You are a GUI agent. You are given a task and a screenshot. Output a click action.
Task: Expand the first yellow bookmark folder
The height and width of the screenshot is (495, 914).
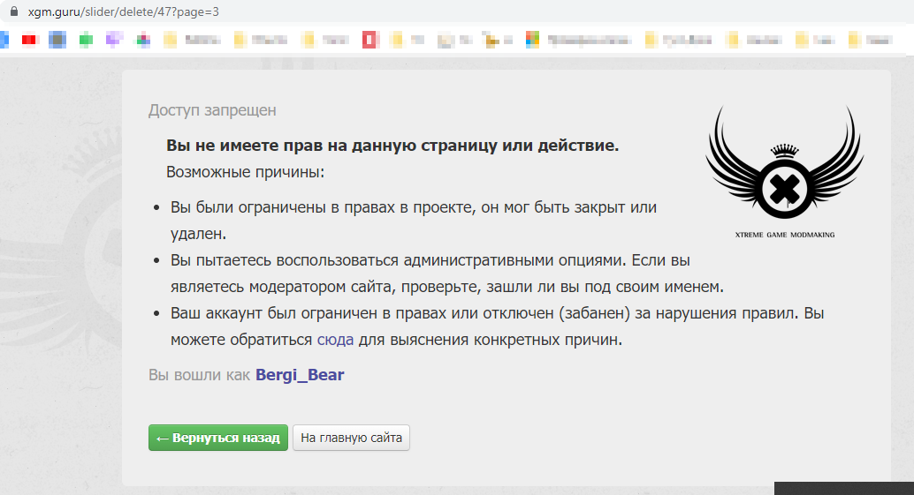pyautogui.click(x=170, y=40)
